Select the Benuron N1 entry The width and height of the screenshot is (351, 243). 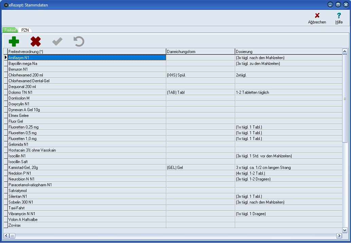click(x=87, y=69)
